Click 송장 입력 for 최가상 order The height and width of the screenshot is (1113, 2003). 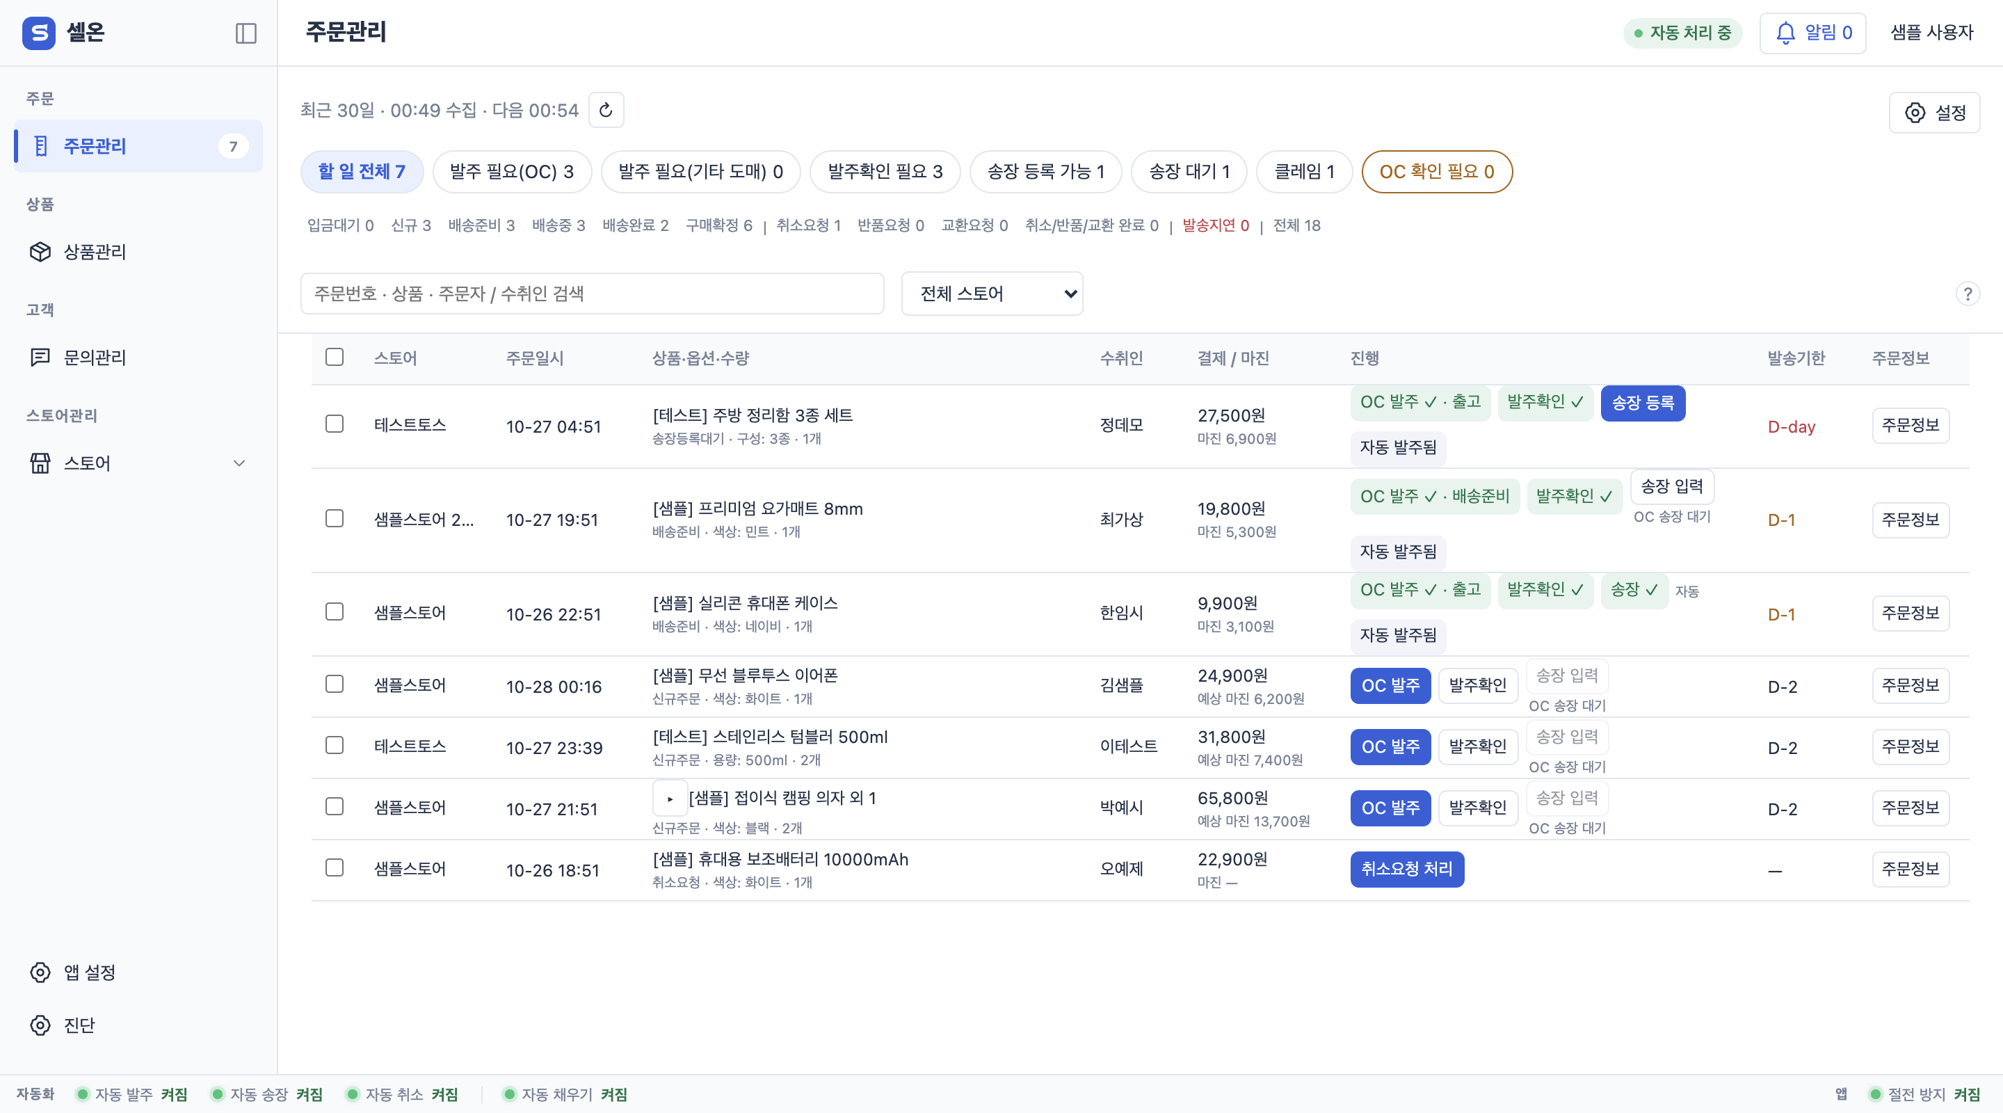tap(1672, 487)
